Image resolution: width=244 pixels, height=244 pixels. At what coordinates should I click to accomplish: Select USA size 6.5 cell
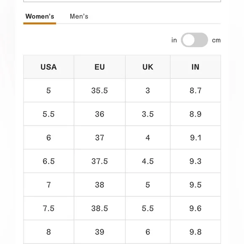(x=48, y=161)
